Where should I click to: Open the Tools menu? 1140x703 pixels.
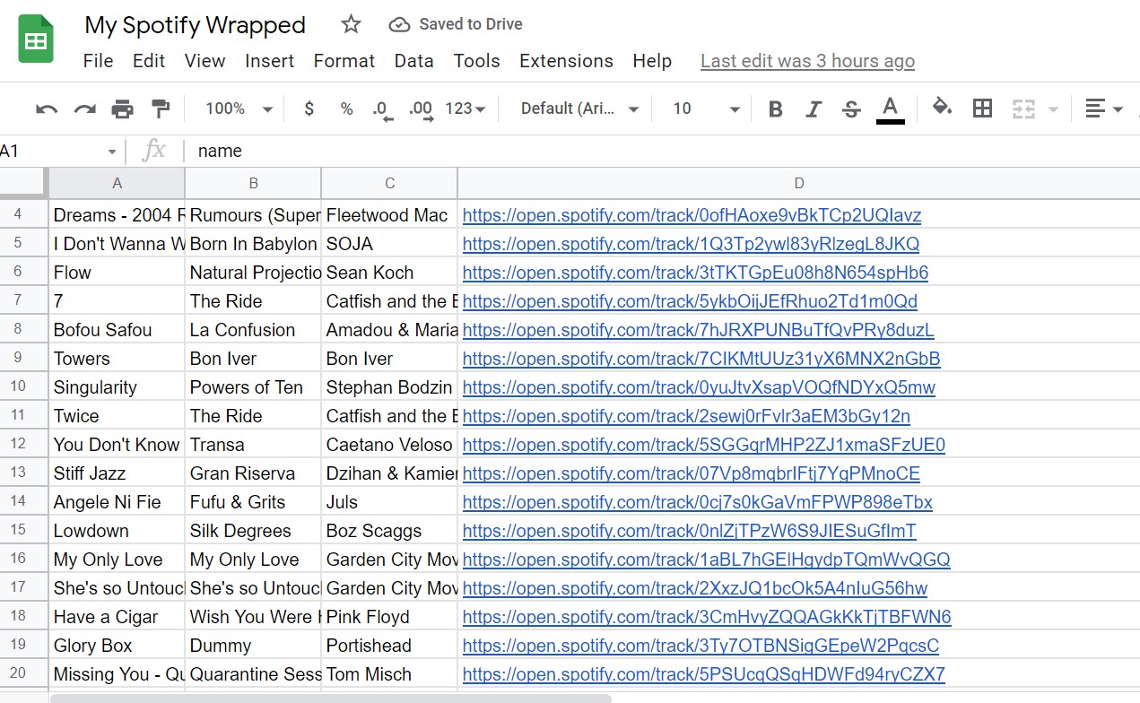pos(476,61)
